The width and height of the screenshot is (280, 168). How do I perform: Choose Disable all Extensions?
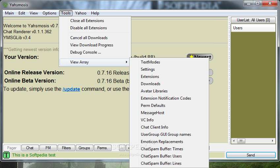[x=95, y=28]
